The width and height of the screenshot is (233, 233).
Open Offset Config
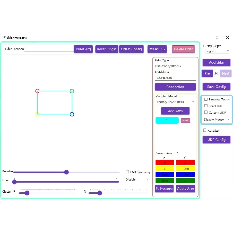click(131, 49)
